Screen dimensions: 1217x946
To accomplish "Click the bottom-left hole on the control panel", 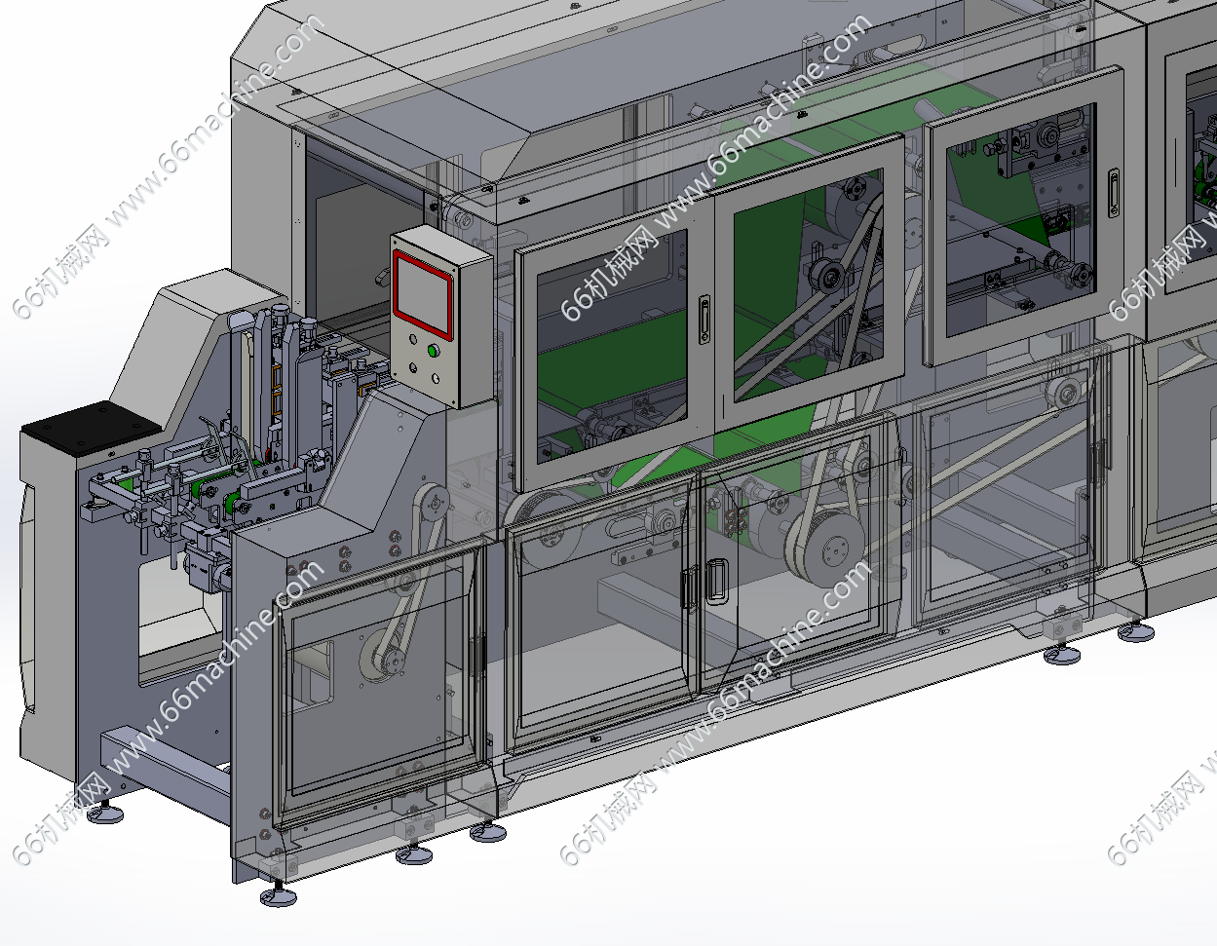I will [x=411, y=369].
